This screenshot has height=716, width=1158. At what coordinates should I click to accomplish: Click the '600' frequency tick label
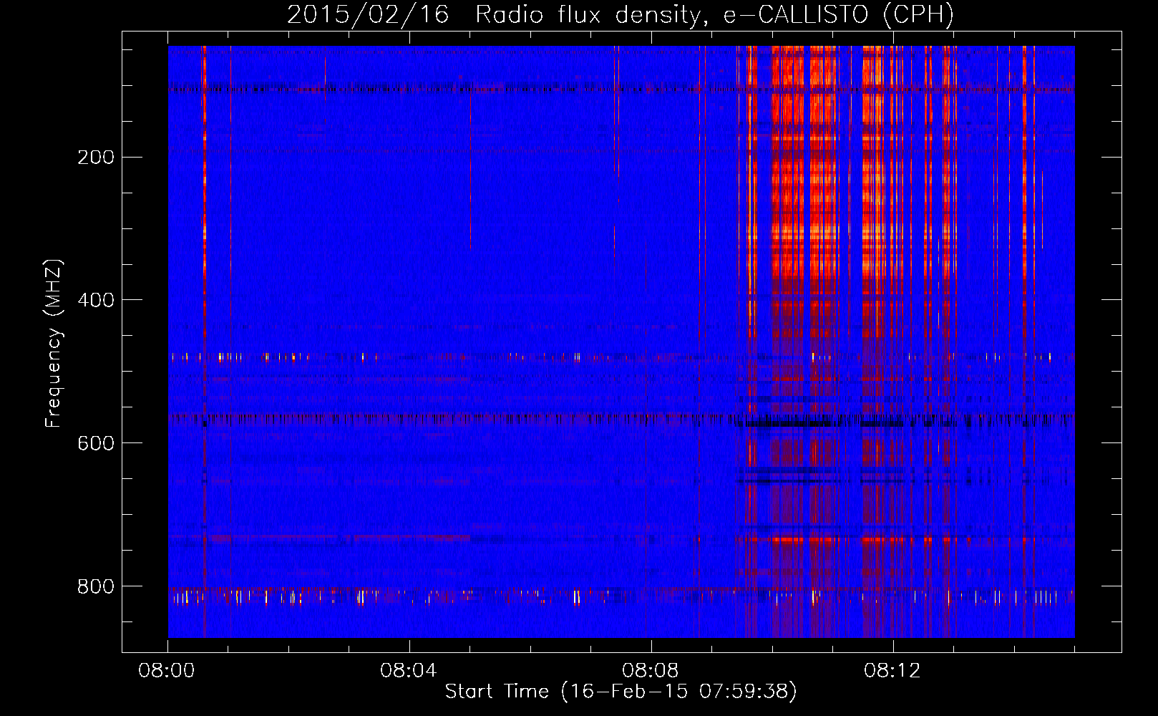pos(96,443)
